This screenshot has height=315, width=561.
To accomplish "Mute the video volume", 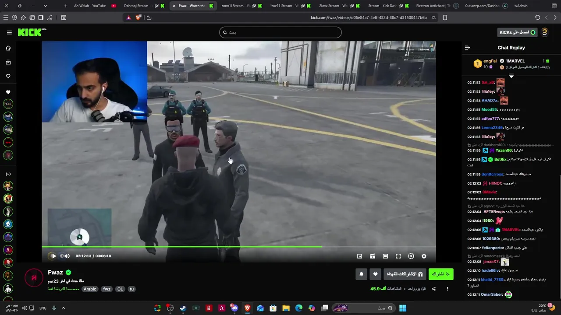I will click(67, 256).
